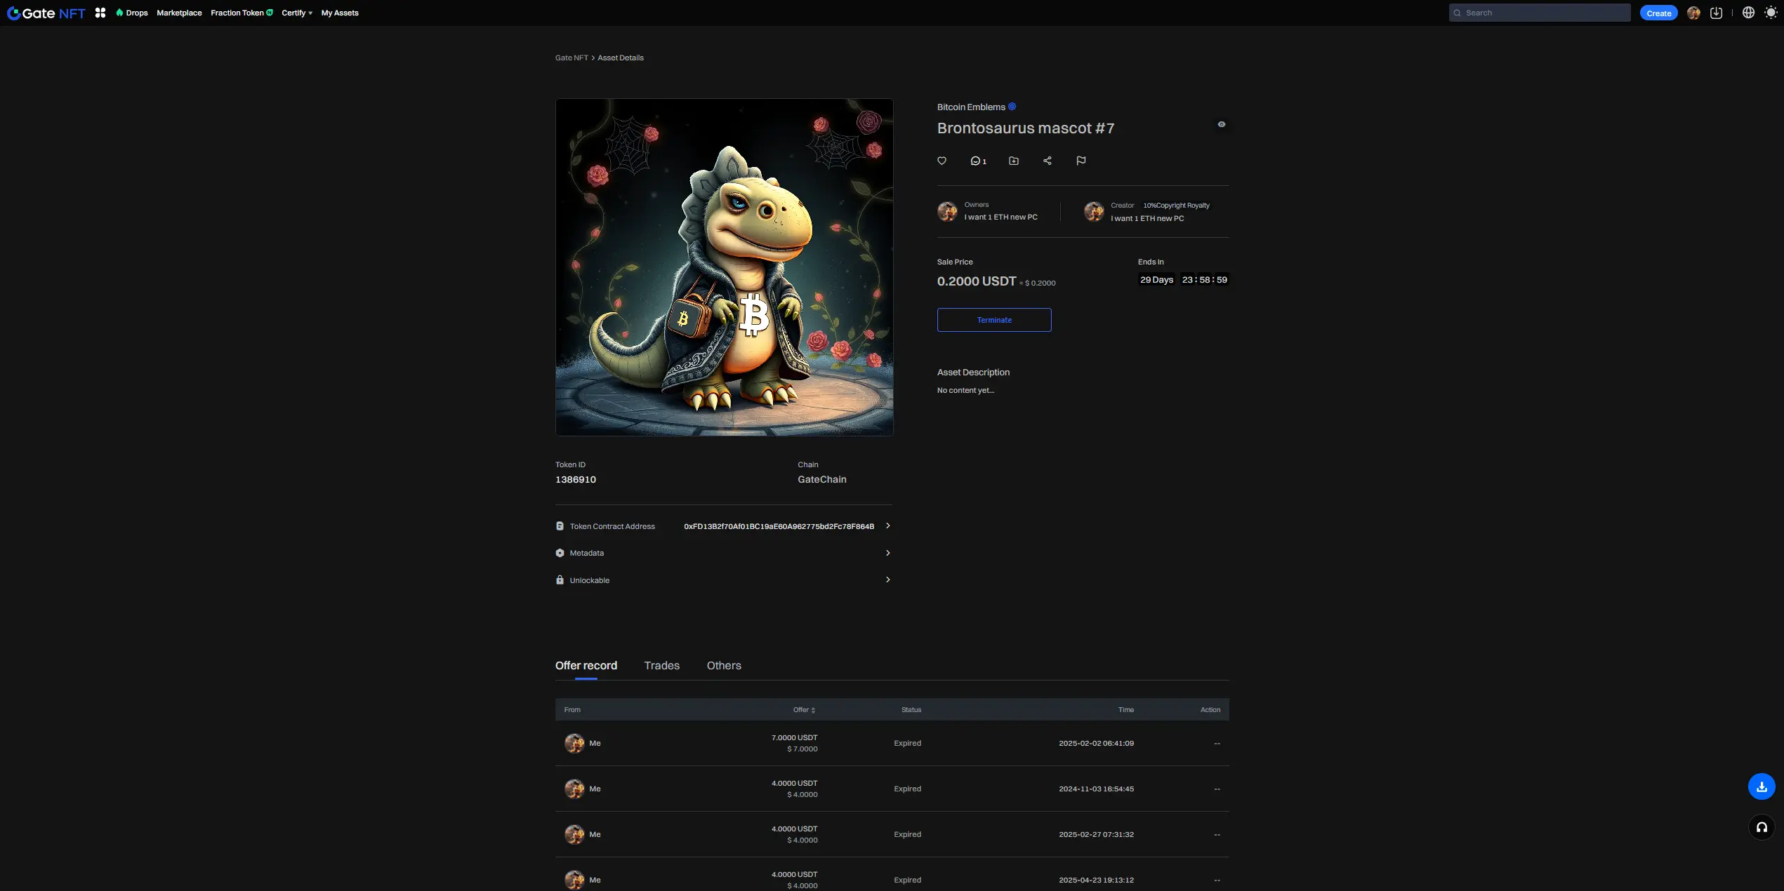Sort offers by Offer column arrows

click(812, 710)
